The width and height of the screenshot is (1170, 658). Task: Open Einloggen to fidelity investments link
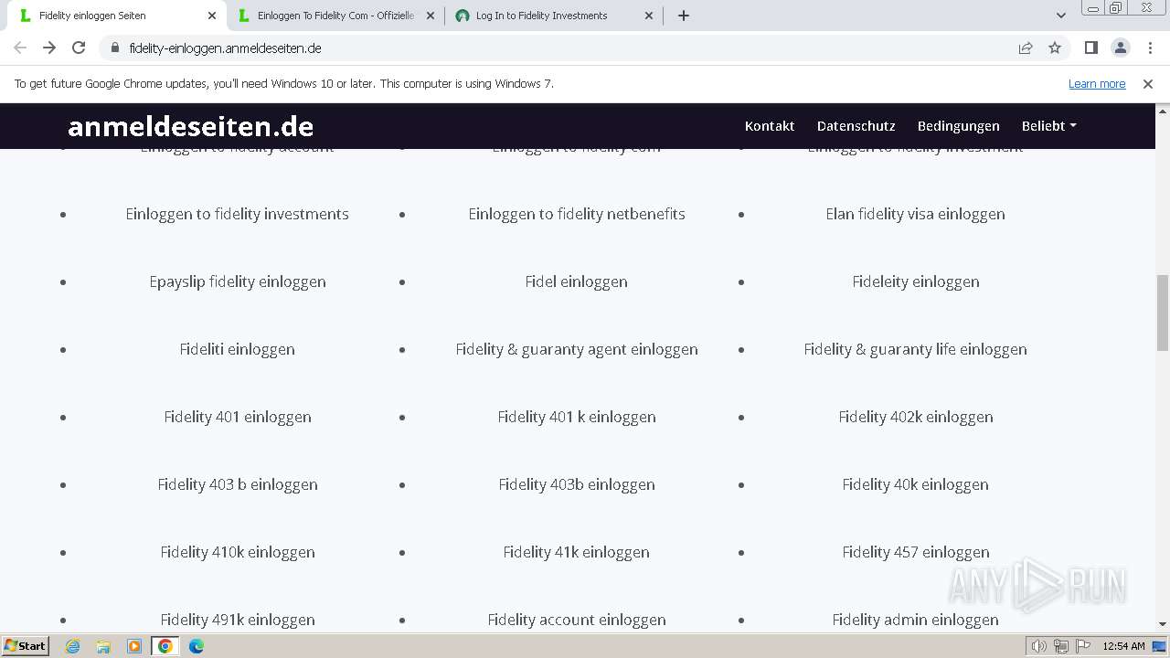238,214
